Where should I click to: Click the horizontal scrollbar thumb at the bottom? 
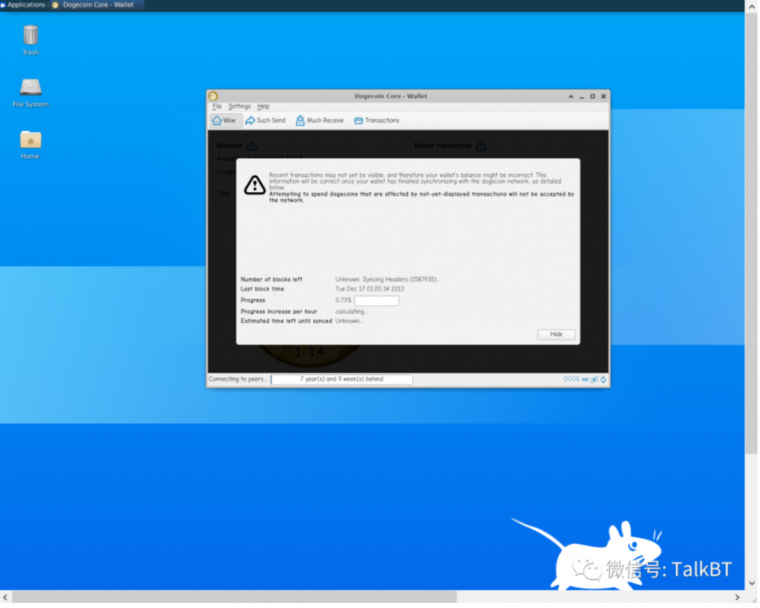pos(235,597)
